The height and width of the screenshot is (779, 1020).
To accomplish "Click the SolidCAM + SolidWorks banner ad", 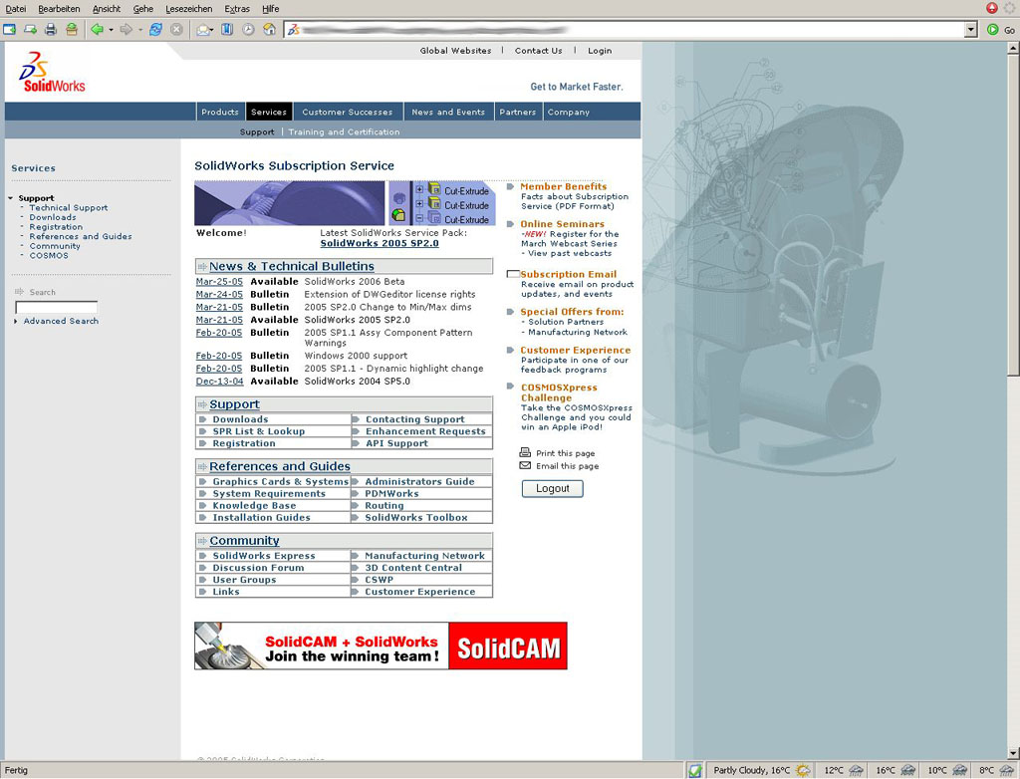I will click(381, 646).
